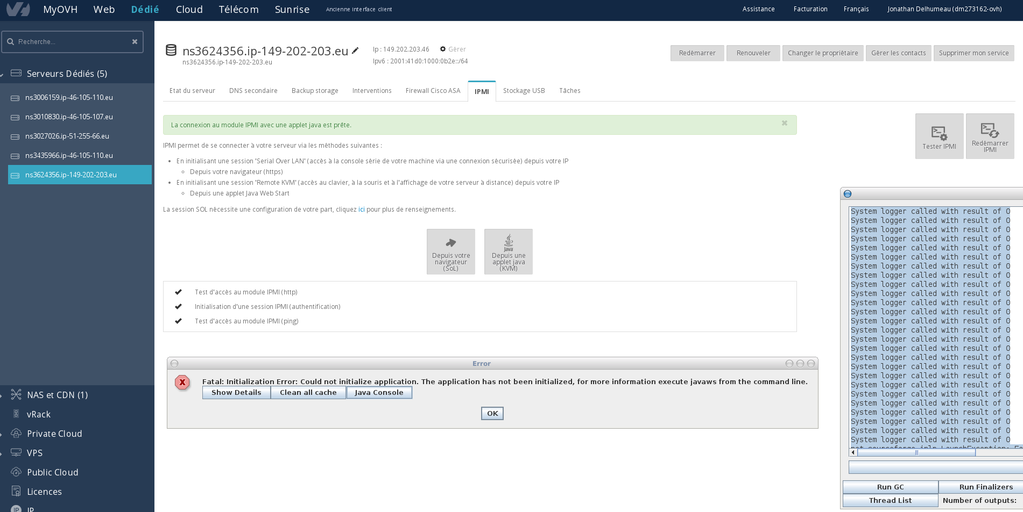
Task: Open the Télécom top menu
Action: (238, 10)
